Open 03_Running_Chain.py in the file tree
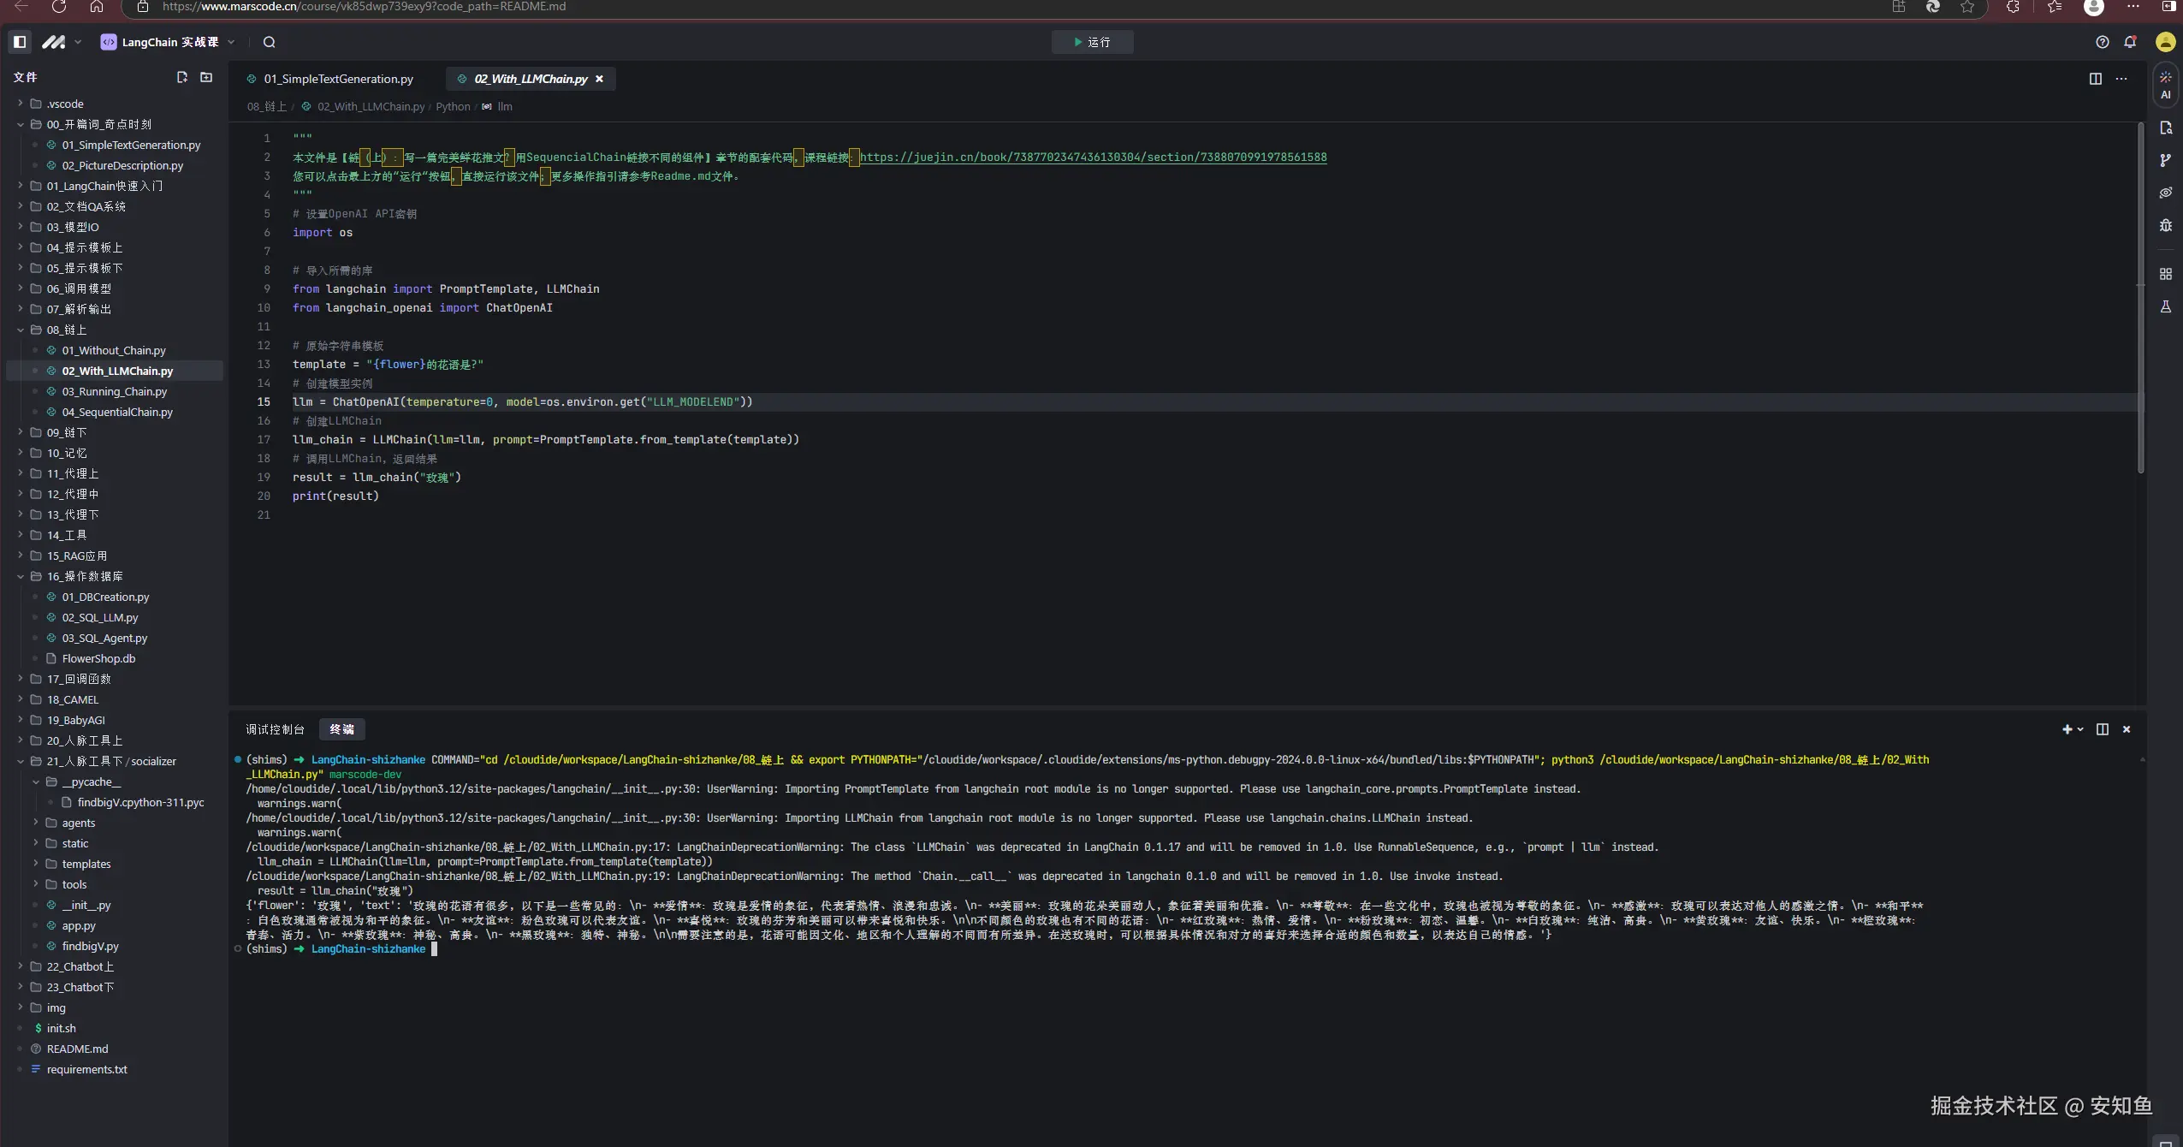Image resolution: width=2183 pixels, height=1147 pixels. 115,391
